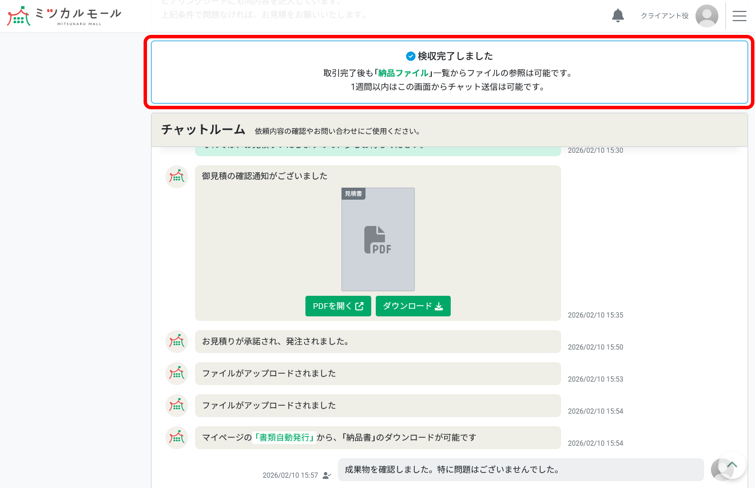Click the PDF file icon on the 見積書 preview
The height and width of the screenshot is (488, 755).
(x=378, y=239)
